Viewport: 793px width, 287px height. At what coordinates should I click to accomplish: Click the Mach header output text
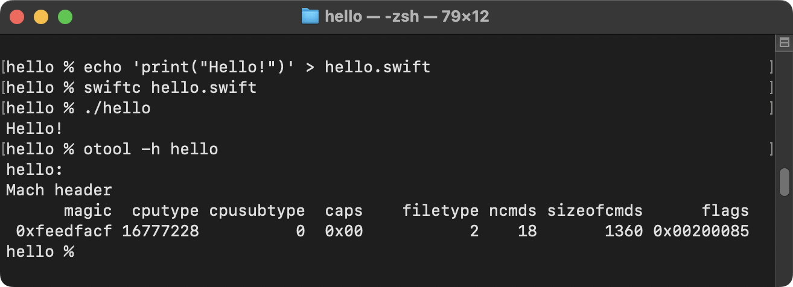(x=59, y=190)
